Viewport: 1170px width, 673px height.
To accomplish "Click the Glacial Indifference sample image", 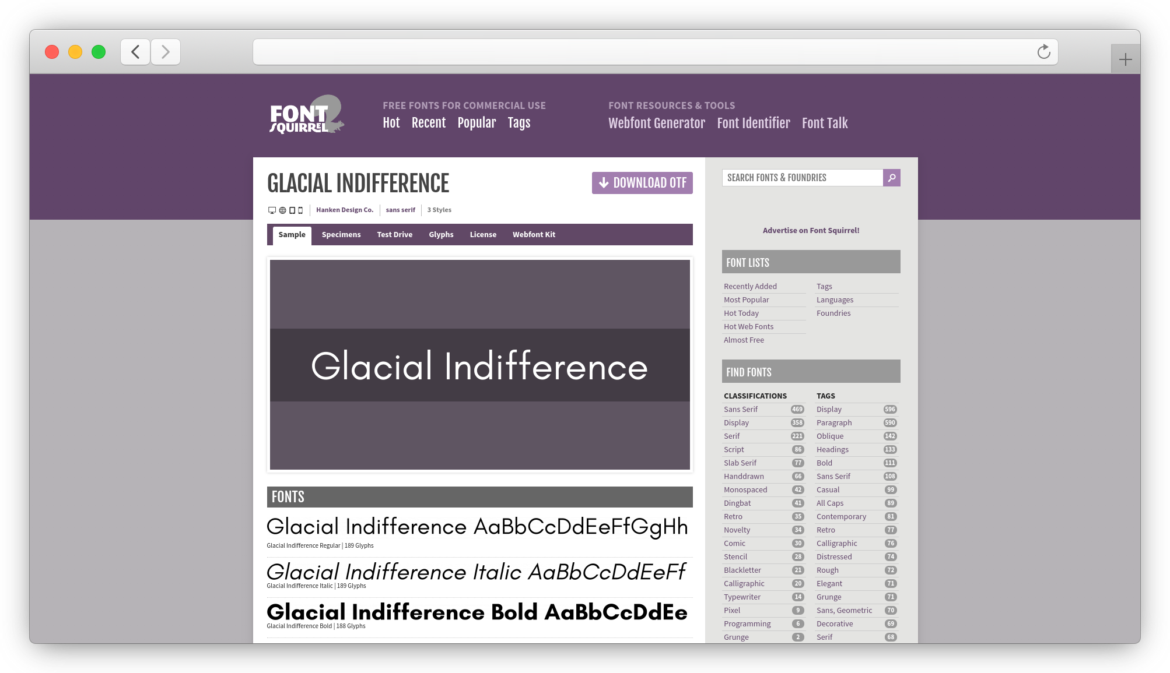I will (x=479, y=365).
